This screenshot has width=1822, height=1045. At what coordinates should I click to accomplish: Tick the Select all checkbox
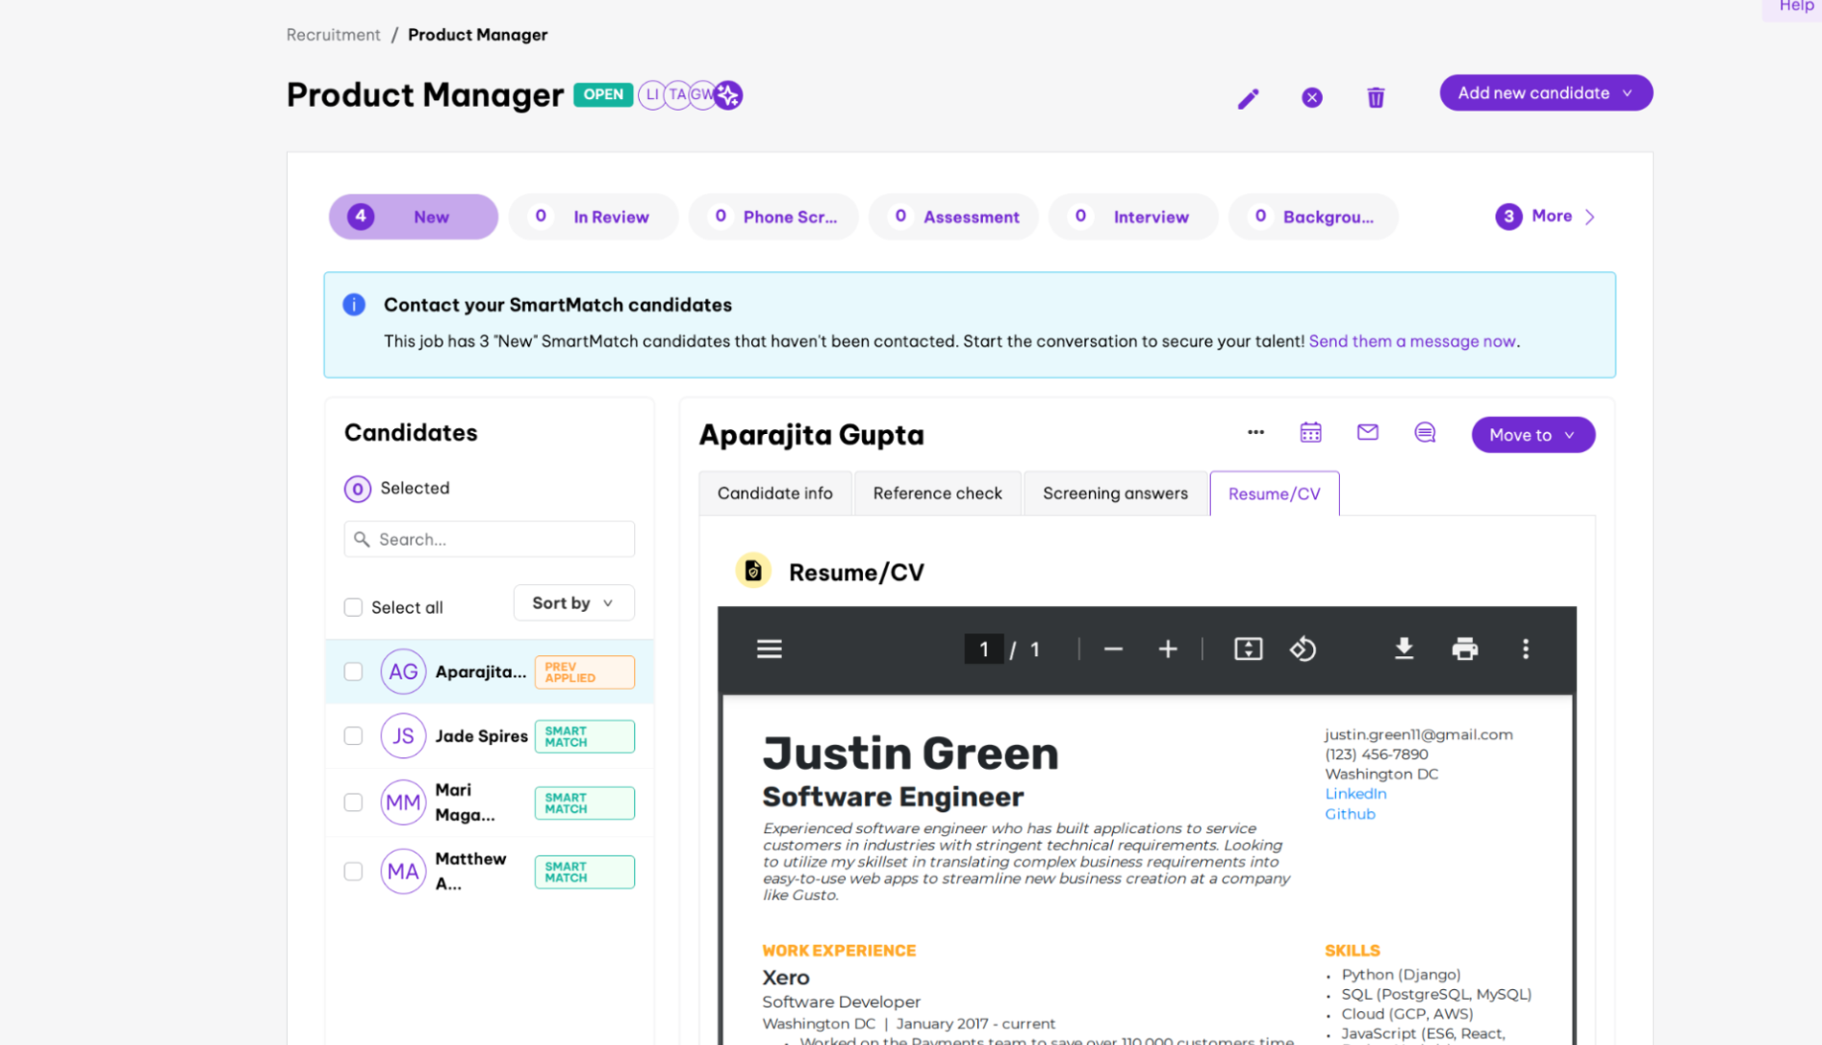coord(353,607)
